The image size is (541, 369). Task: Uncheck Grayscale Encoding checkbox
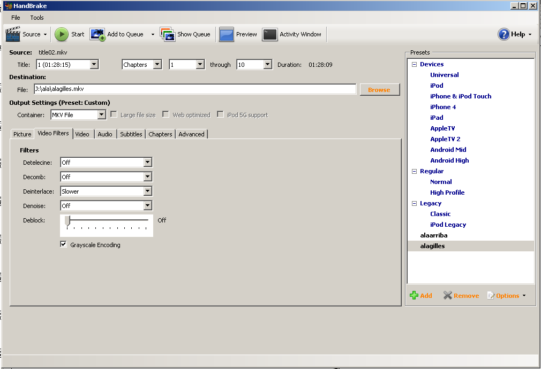point(64,244)
